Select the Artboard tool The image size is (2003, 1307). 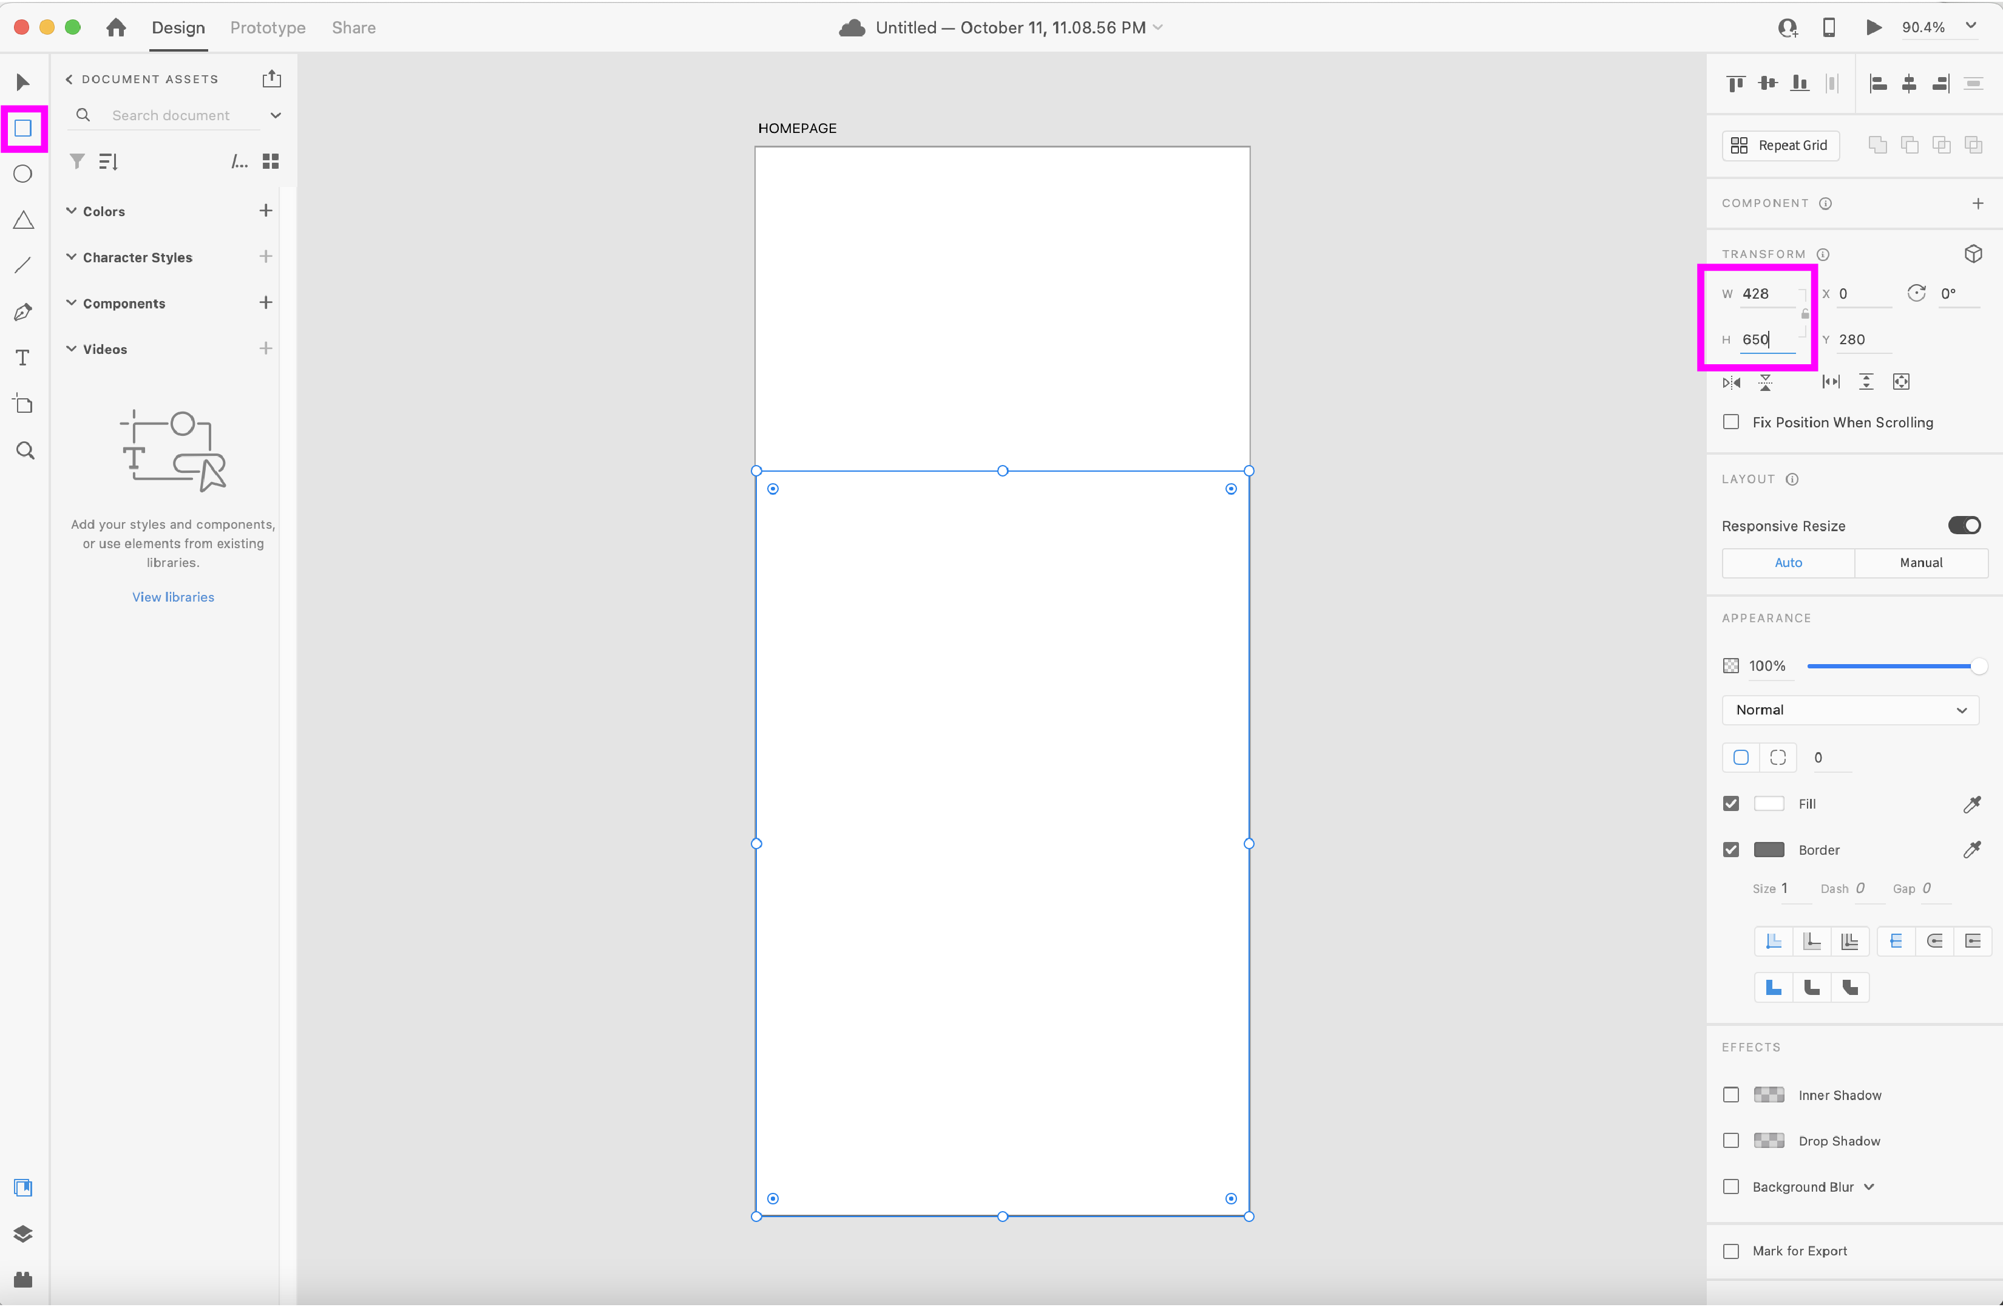point(22,404)
